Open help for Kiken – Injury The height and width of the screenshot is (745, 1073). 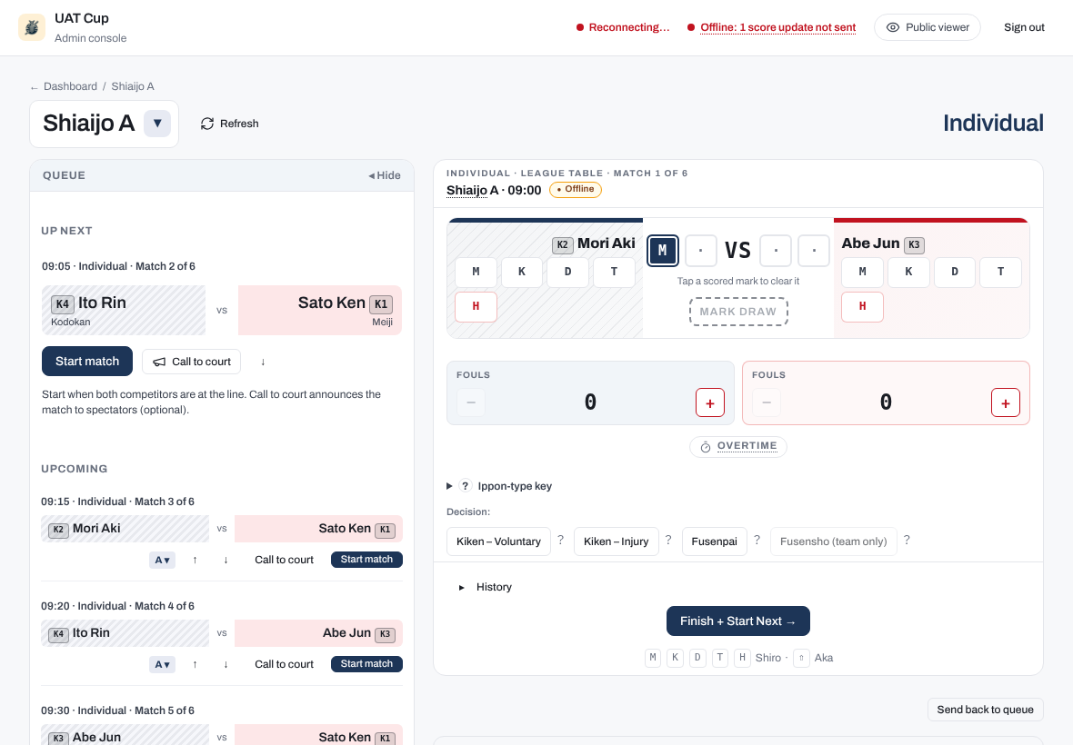pyautogui.click(x=668, y=540)
